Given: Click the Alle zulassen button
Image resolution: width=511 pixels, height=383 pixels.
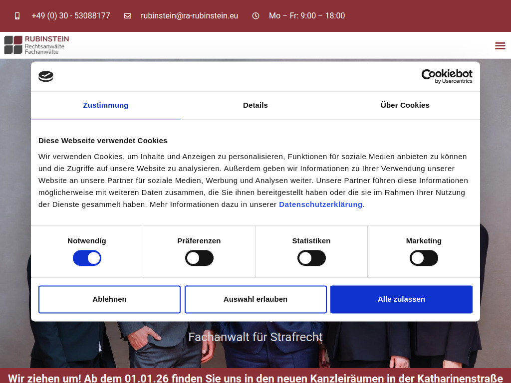Looking at the screenshot, I should point(401,299).
